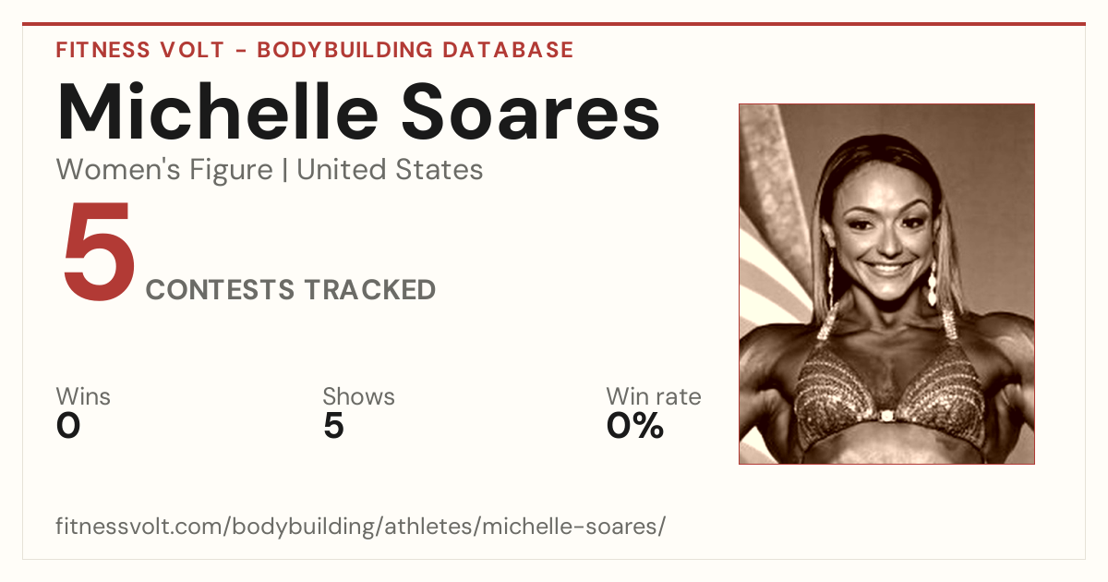Image resolution: width=1108 pixels, height=582 pixels.
Task: Select the 0% win rate value
Action: click(x=635, y=426)
